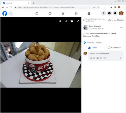The image size is (126, 113).
Task: Go to Facebook Home feed icon
Action: pyautogui.click(x=37, y=13)
